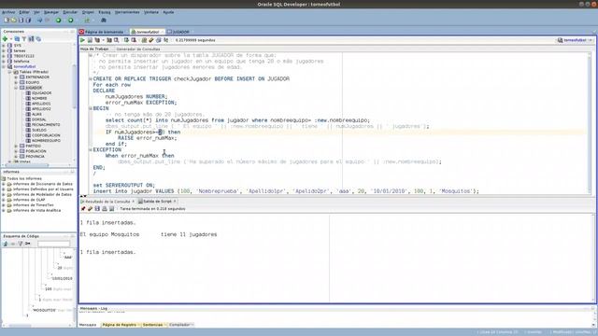The width and height of the screenshot is (598, 336).
Task: Select the DORSAL column in tree
Action: 39,119
